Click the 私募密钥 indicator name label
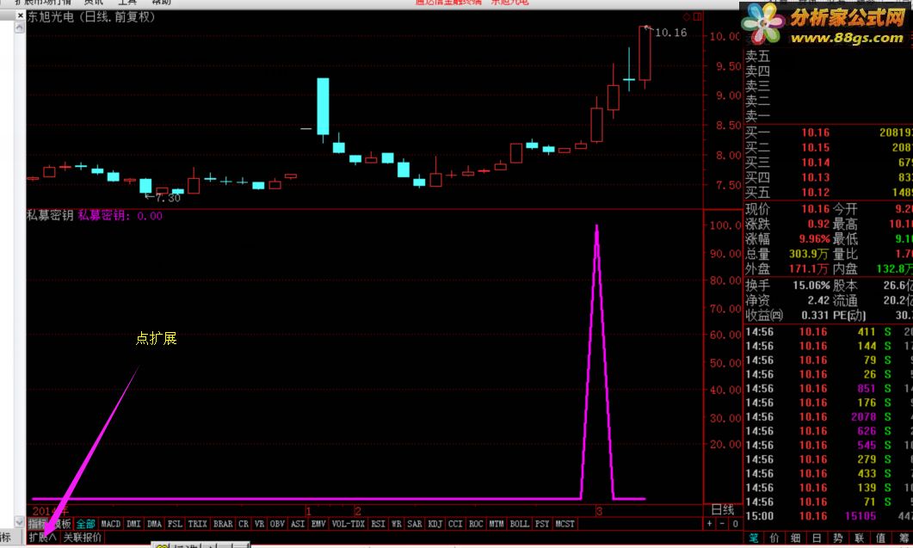The height and width of the screenshot is (548, 913). click(50, 215)
